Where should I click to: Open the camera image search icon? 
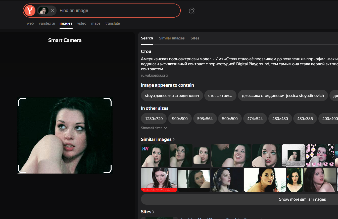click(x=192, y=11)
